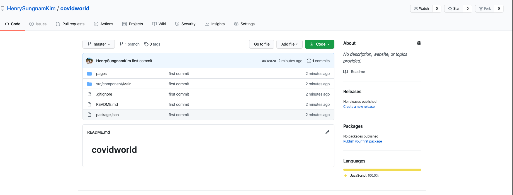Click the README.md preview header title
This screenshot has width=513, height=195.
98,132
